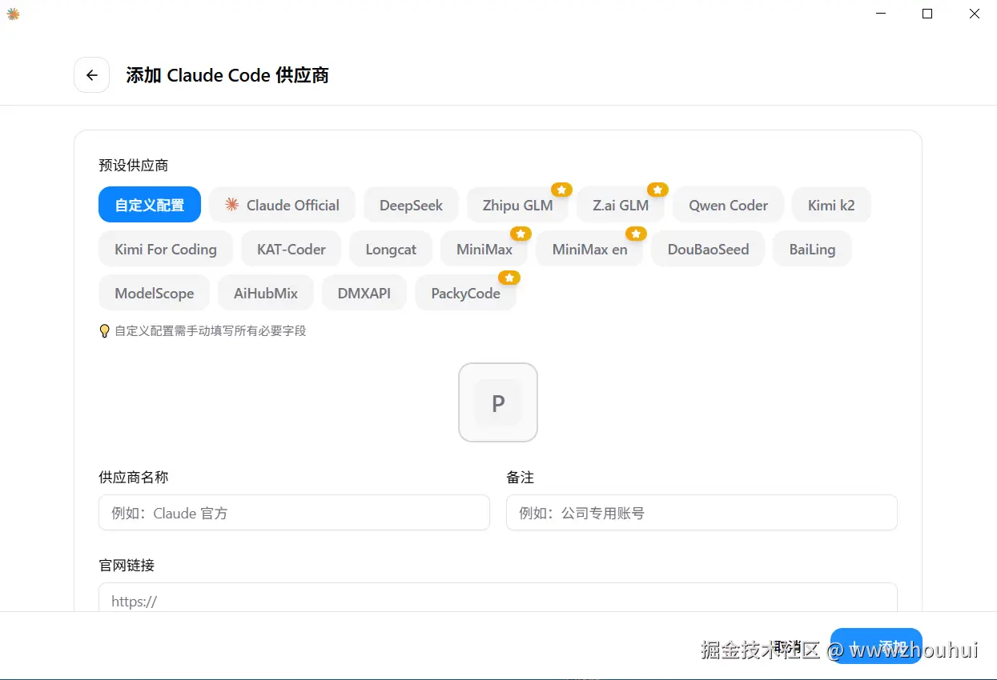997x680 pixels.
Task: Choose the PackyCode preset
Action: [465, 293]
